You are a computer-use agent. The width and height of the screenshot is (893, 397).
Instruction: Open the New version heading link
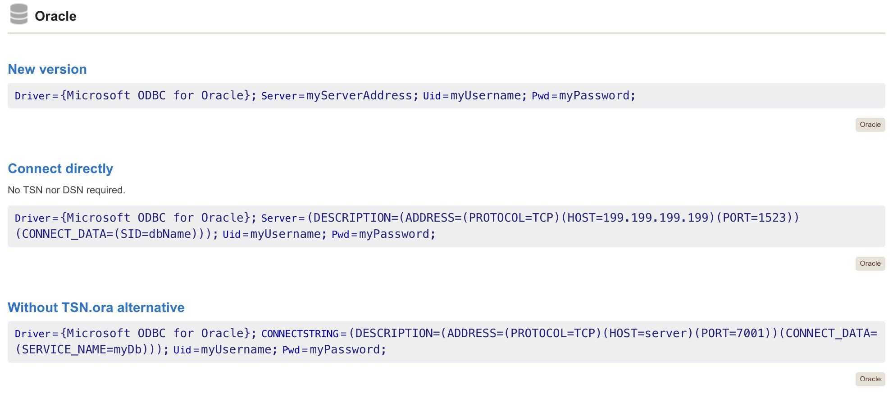(x=47, y=69)
